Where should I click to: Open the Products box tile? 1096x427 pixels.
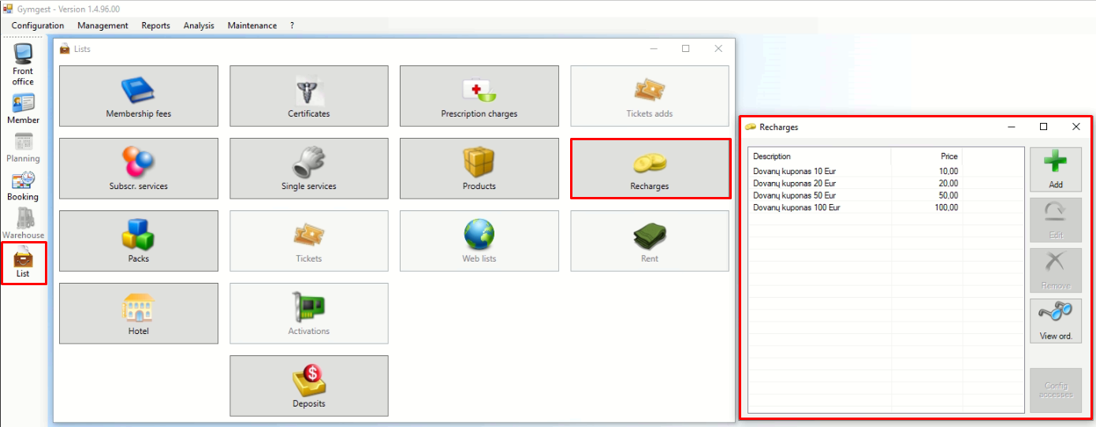[479, 169]
